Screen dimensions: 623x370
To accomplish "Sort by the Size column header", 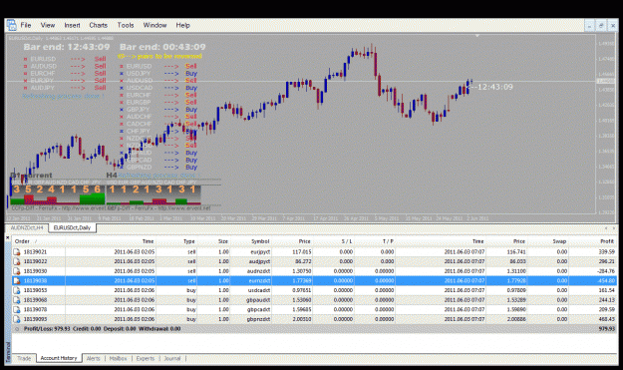I will pyautogui.click(x=223, y=241).
